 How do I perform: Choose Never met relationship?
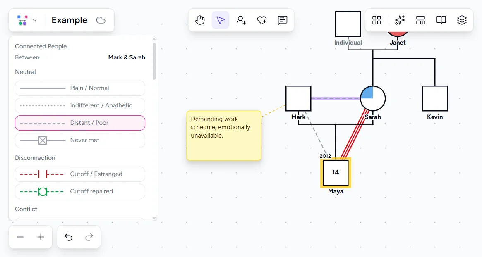pos(80,140)
